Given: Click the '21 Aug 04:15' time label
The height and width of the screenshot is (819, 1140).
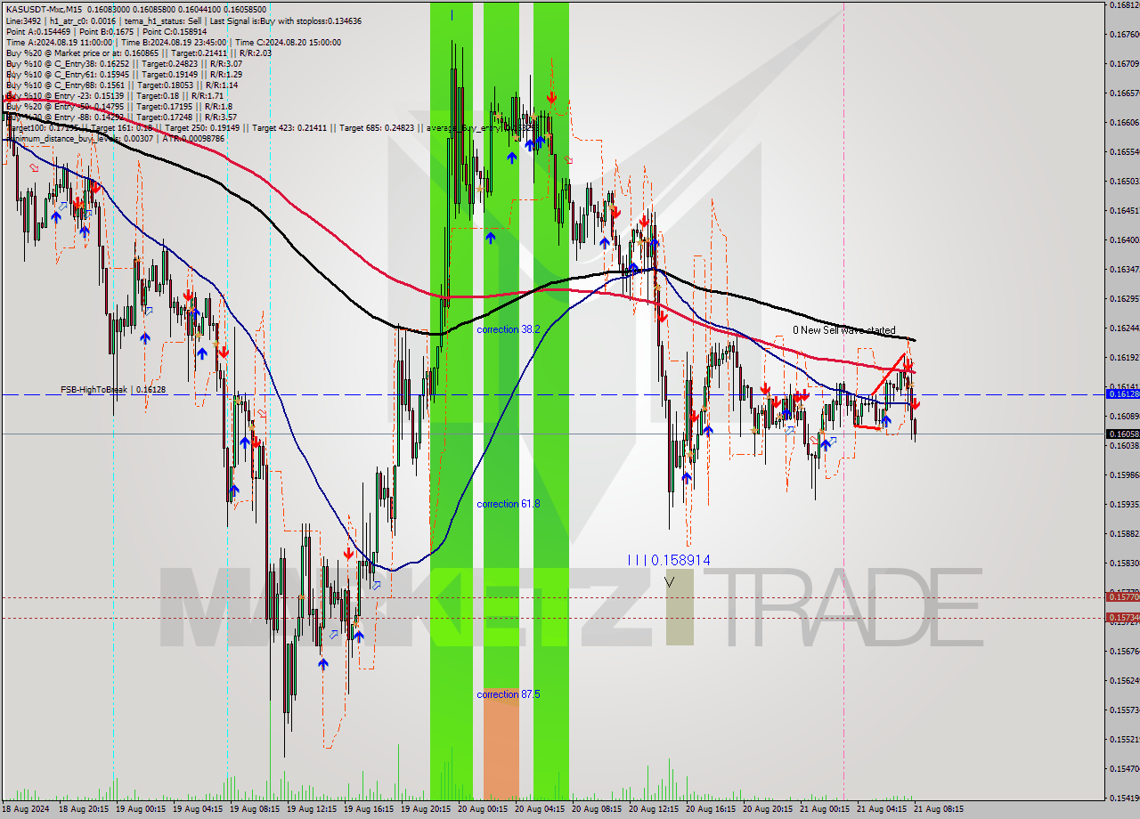Looking at the screenshot, I should tap(882, 809).
